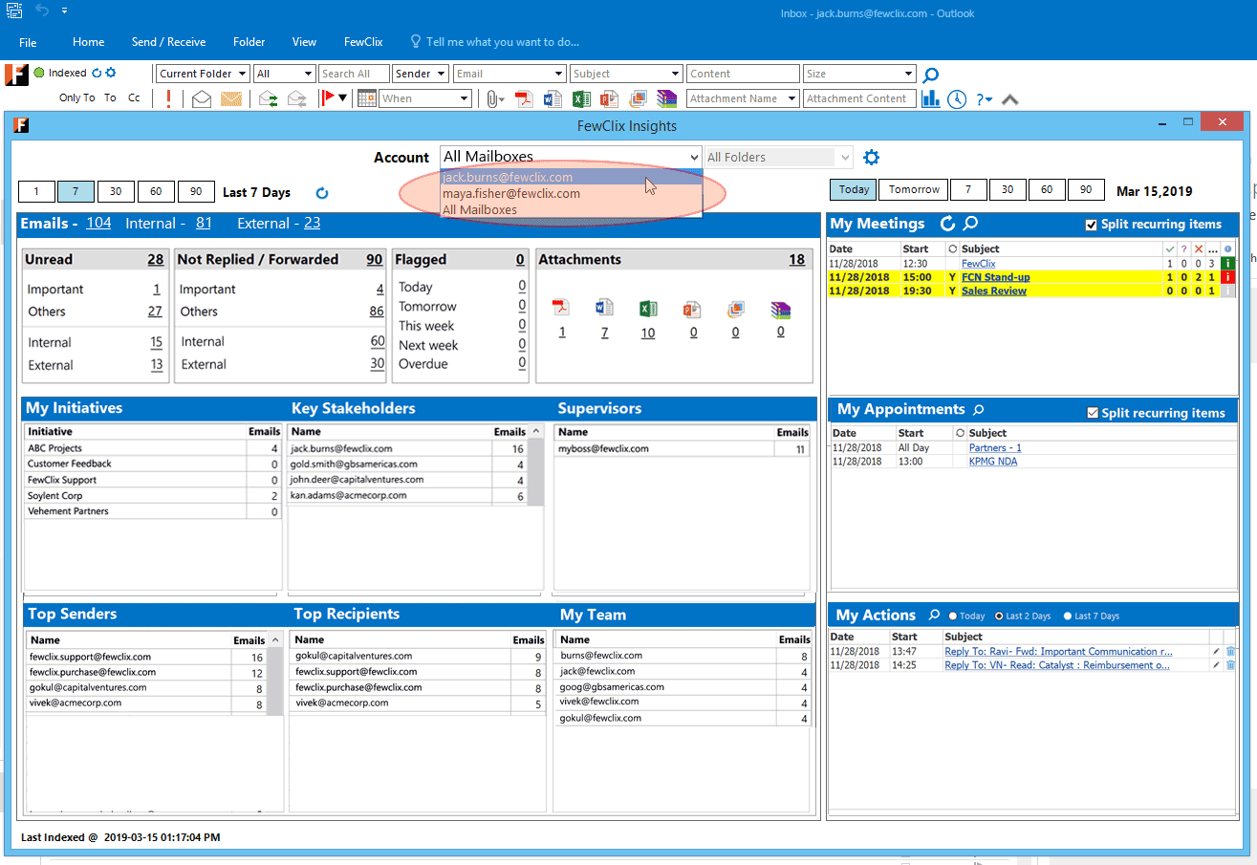Open the help question mark dropdown
Screen dimensions: 1257x865
[x=985, y=98]
